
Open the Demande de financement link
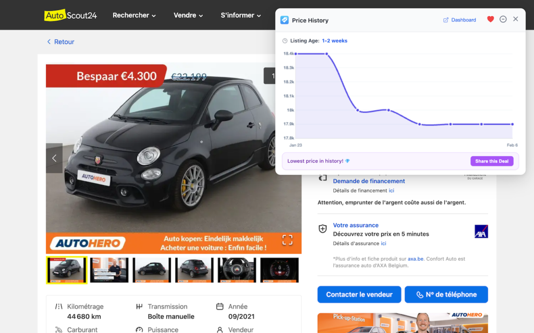369,181
